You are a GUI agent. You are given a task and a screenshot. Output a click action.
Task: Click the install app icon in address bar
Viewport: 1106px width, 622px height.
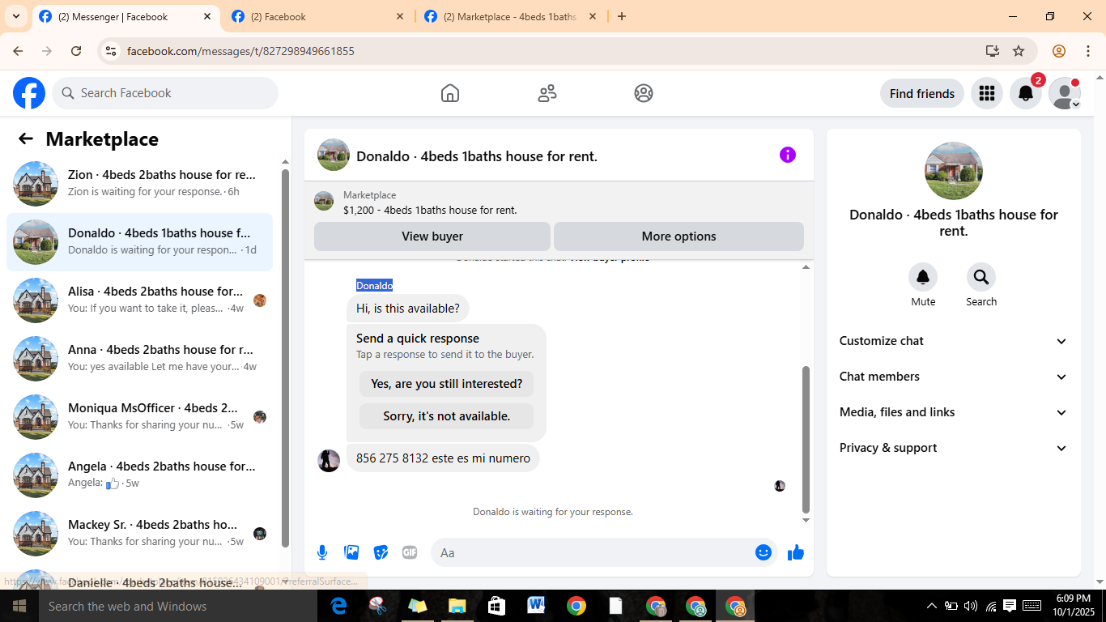(x=993, y=51)
